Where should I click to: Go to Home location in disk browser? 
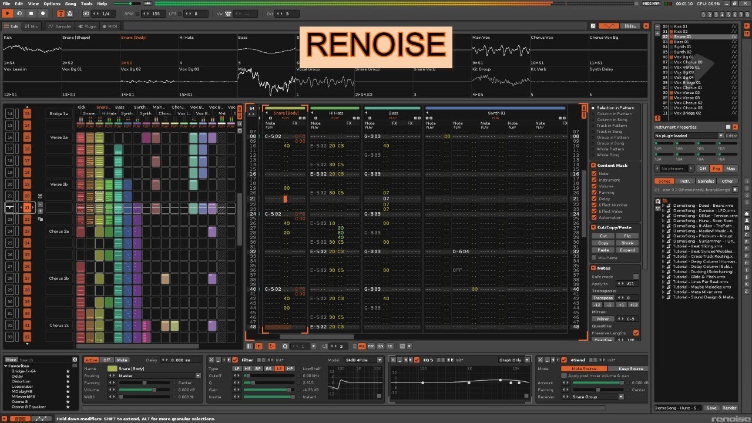pyautogui.click(x=747, y=213)
